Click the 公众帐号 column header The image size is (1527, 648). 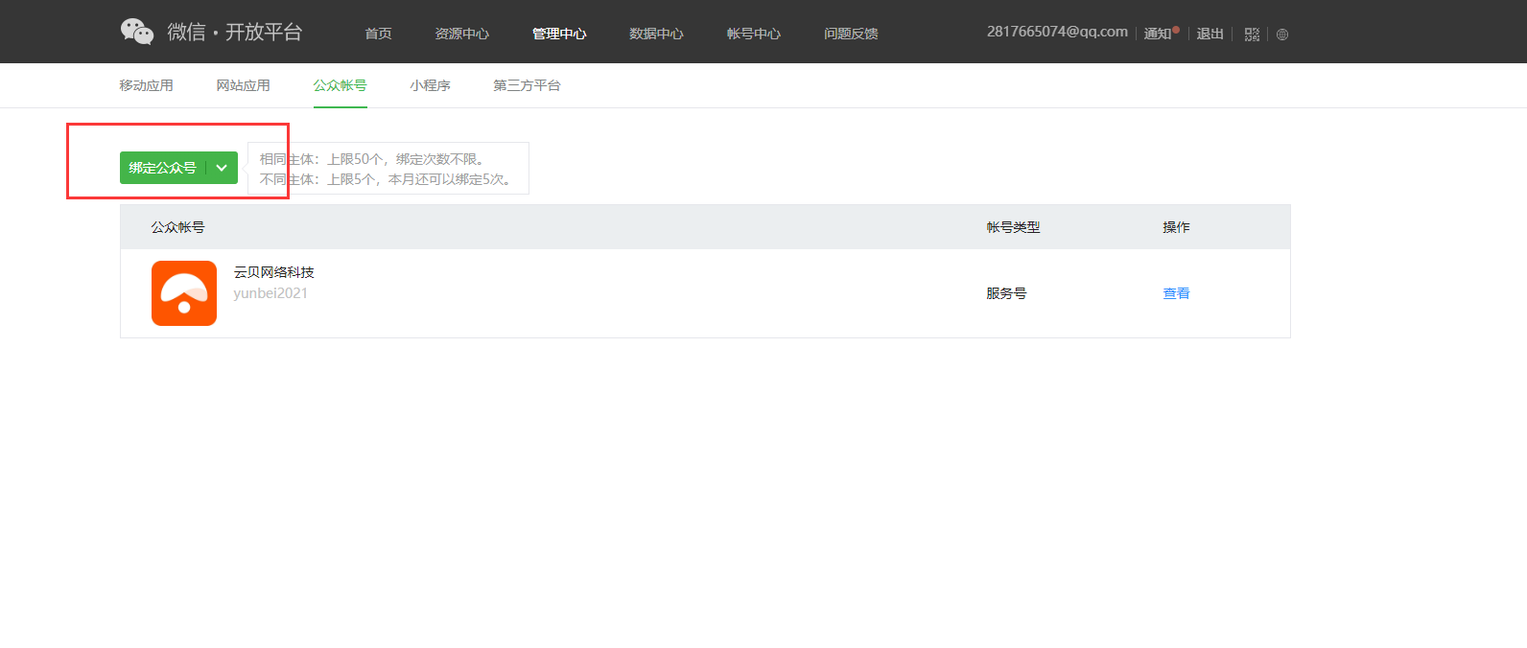click(177, 227)
